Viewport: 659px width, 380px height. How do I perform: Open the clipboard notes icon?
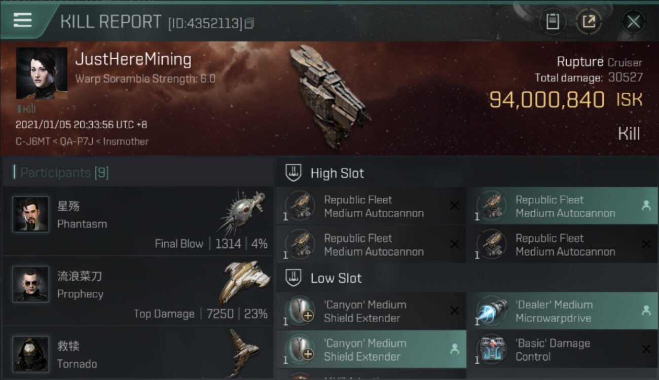pos(553,21)
